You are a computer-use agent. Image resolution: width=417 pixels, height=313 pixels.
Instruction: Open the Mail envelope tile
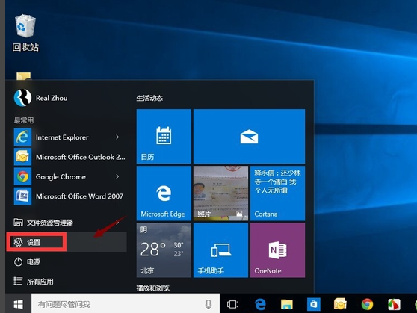[249, 136]
